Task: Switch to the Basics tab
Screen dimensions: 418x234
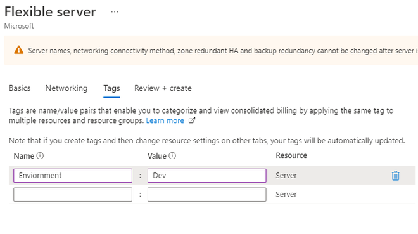Action: point(20,88)
